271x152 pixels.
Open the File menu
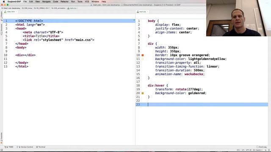click(25, 2)
